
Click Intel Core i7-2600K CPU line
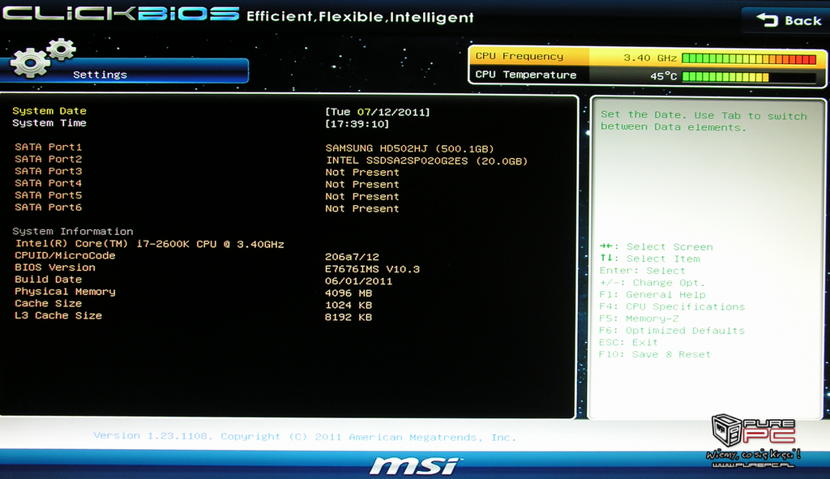click(150, 244)
